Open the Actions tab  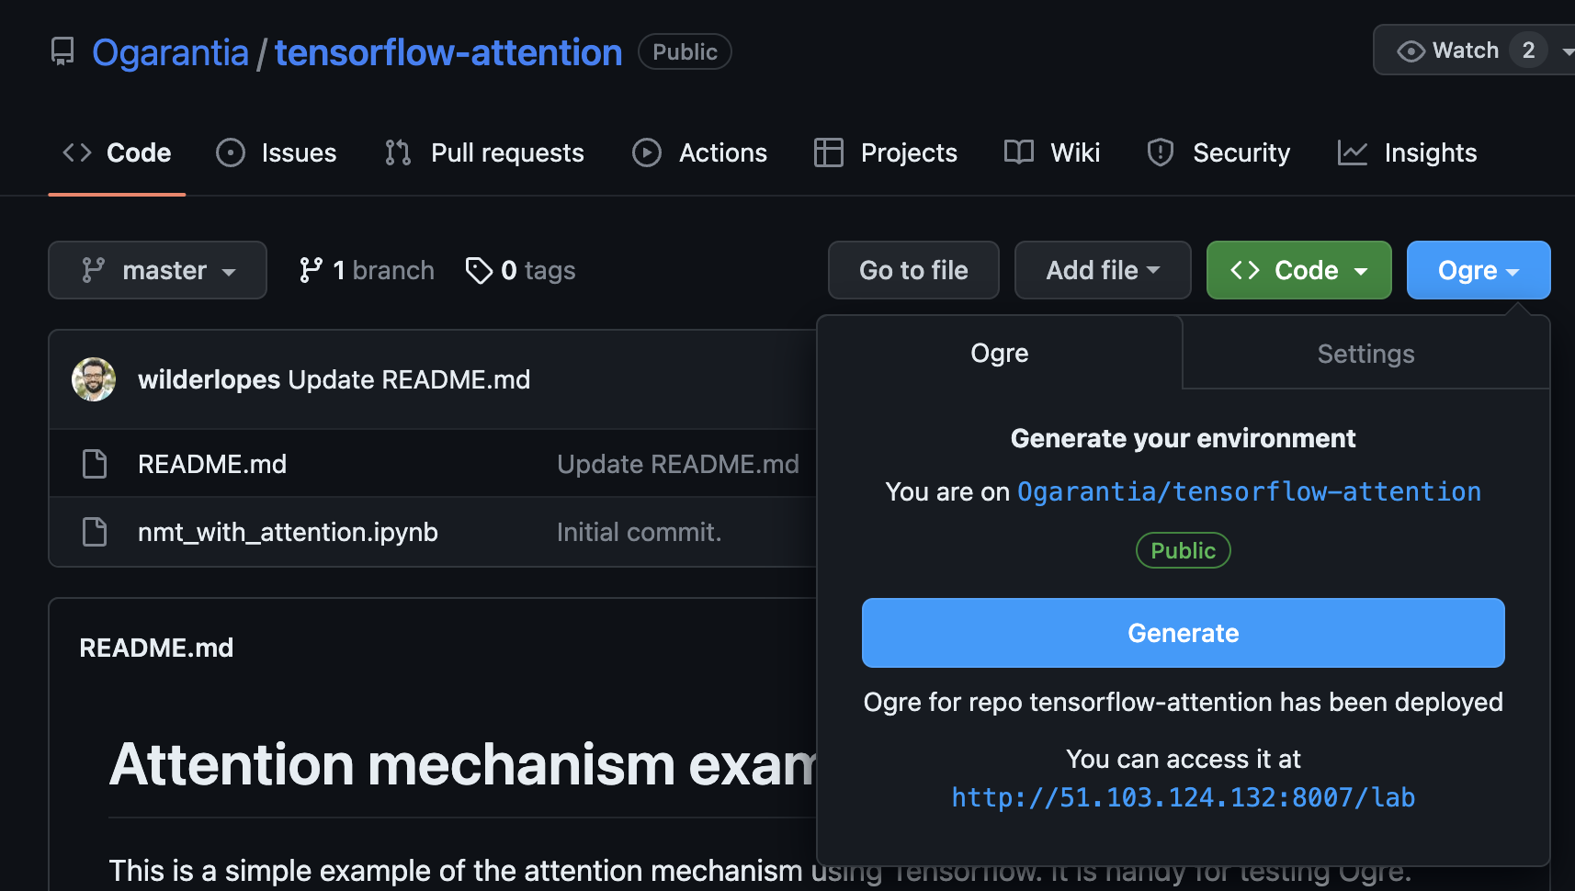(x=700, y=152)
